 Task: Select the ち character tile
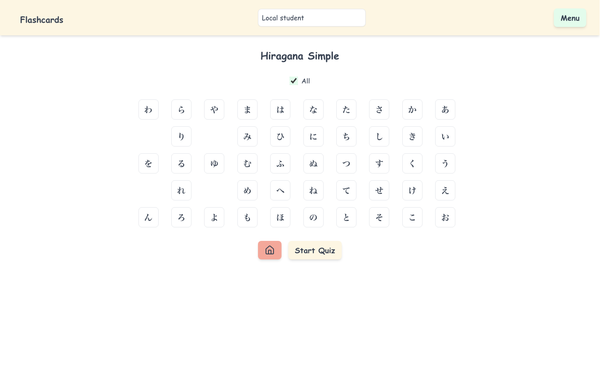click(346, 136)
